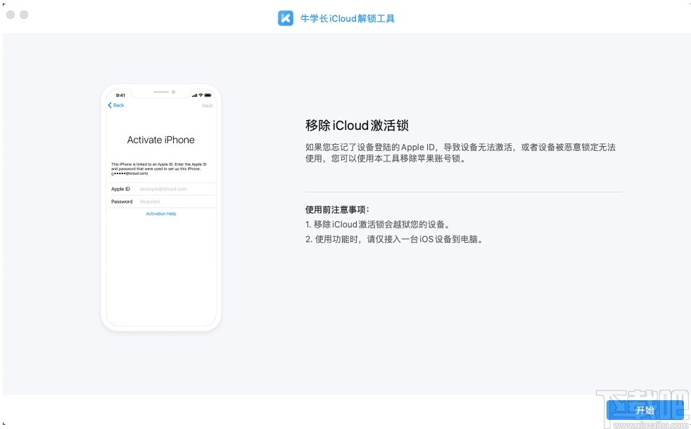Click the 牛学长 app icon in the title bar
The image size is (691, 429).
286,18
